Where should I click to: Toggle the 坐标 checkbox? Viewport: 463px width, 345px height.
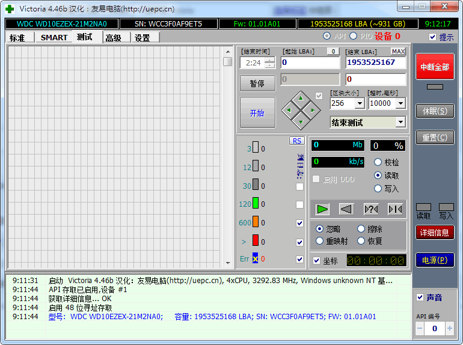pyautogui.click(x=316, y=261)
